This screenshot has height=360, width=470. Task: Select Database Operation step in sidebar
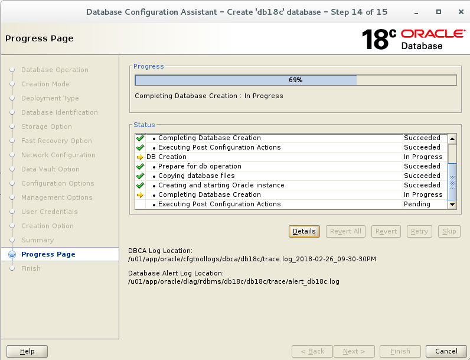[55, 70]
